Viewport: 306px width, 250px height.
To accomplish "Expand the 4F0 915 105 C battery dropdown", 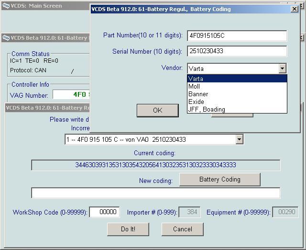I will [239, 139].
